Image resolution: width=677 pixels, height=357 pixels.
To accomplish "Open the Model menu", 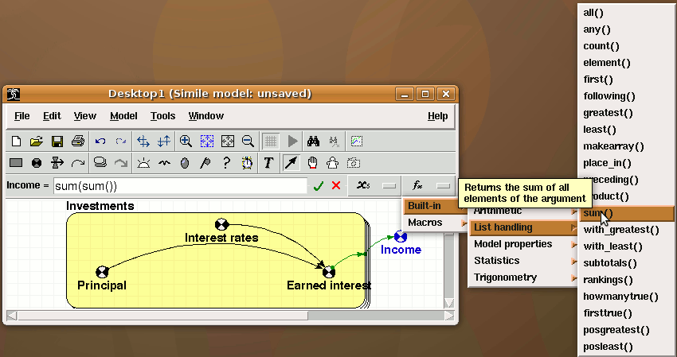I will [x=123, y=116].
